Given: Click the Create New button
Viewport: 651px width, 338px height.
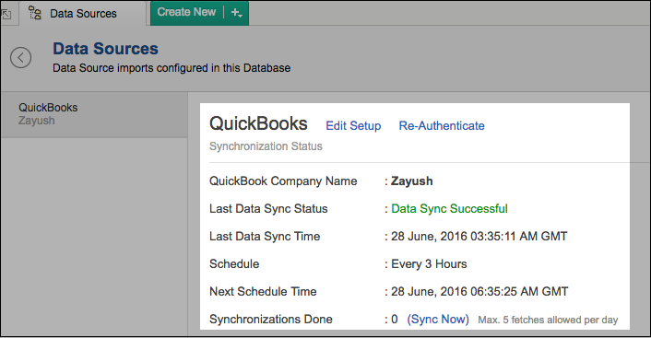Looking at the screenshot, I should click(x=186, y=13).
